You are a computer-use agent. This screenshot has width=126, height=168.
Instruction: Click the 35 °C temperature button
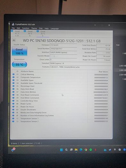pyautogui.click(x=20, y=65)
